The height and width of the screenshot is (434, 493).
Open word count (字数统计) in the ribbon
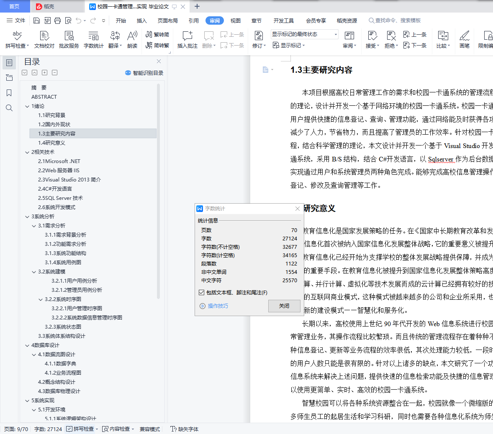point(93,40)
